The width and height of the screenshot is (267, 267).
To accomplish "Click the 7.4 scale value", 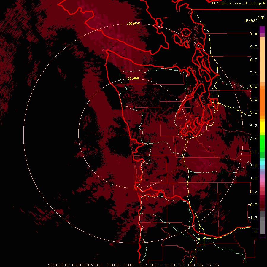I will (x=254, y=73).
